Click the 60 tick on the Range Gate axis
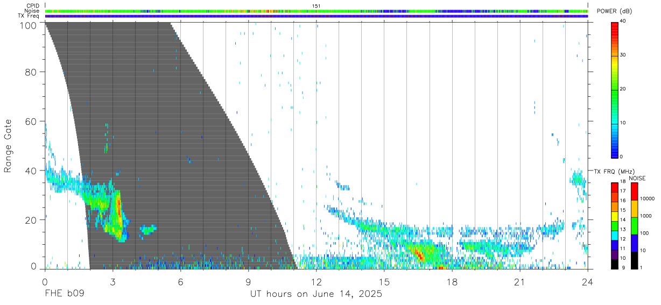 tap(32, 121)
